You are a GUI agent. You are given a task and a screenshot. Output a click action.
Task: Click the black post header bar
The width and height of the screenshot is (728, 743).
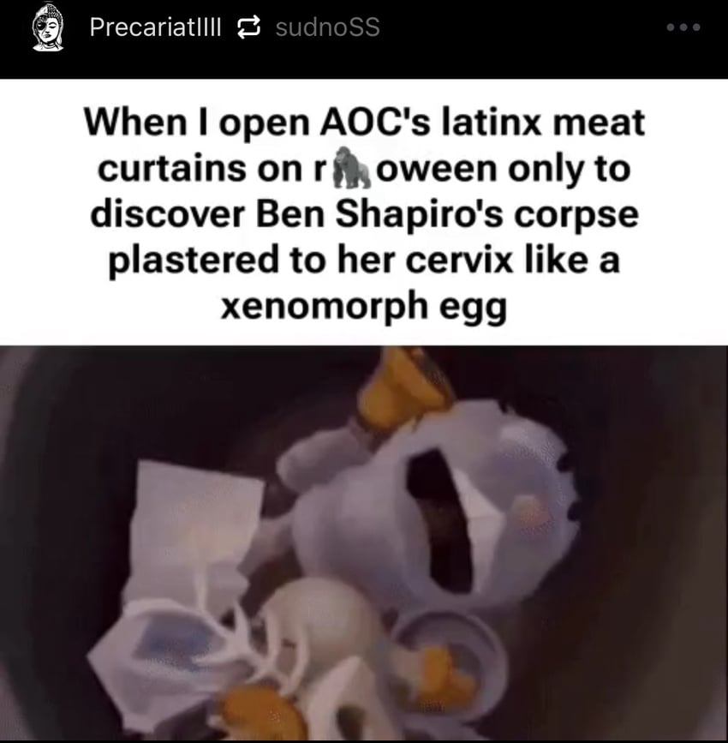(x=364, y=39)
